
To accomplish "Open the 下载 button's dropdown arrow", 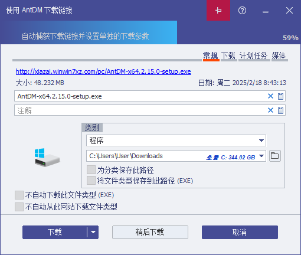I will [93, 232].
